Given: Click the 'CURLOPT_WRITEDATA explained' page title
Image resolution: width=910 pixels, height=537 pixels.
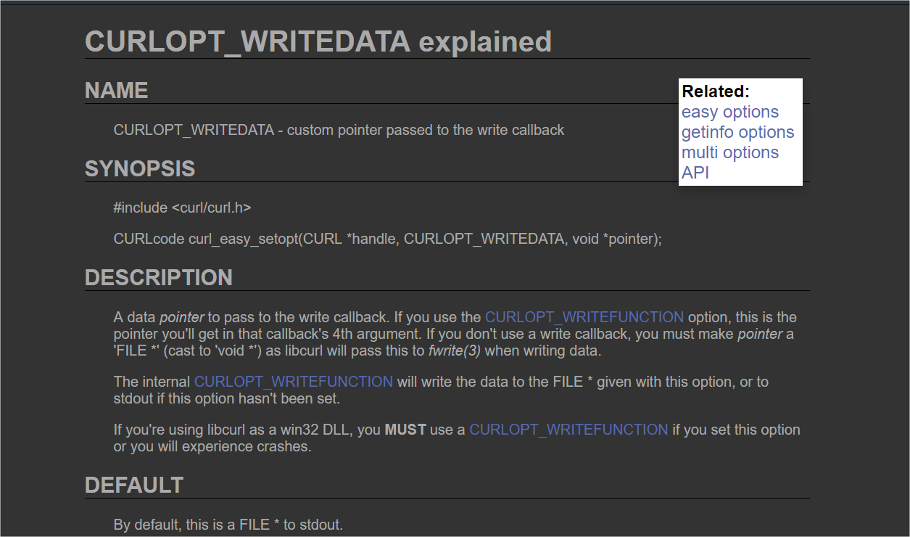Looking at the screenshot, I should coord(318,42).
